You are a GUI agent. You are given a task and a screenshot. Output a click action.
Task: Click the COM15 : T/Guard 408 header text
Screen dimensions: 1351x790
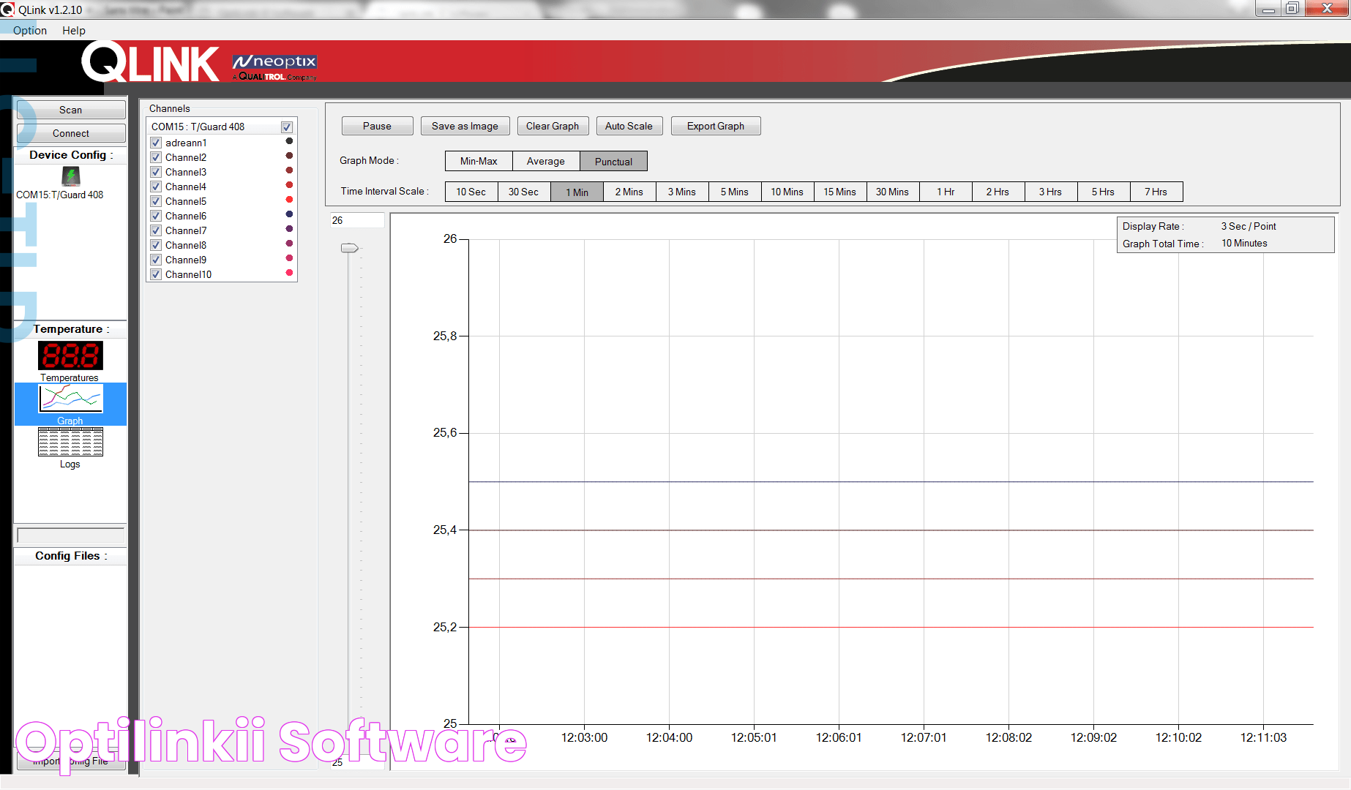tap(198, 127)
